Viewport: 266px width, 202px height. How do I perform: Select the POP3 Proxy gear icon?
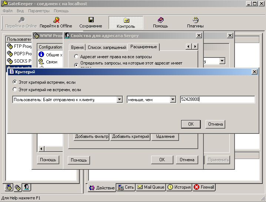pyautogui.click(x=10, y=54)
